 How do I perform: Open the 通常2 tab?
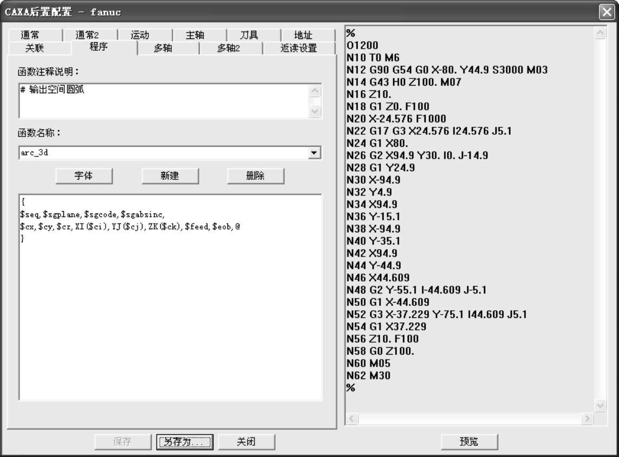pyautogui.click(x=87, y=35)
